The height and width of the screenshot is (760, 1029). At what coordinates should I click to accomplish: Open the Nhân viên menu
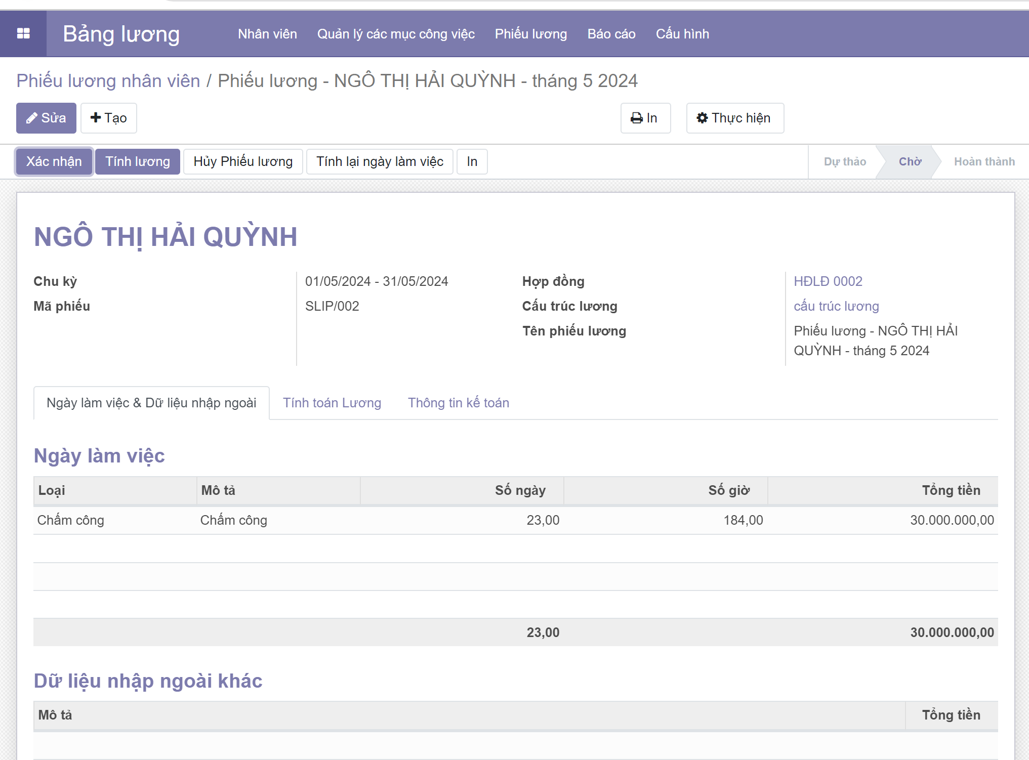pyautogui.click(x=267, y=34)
